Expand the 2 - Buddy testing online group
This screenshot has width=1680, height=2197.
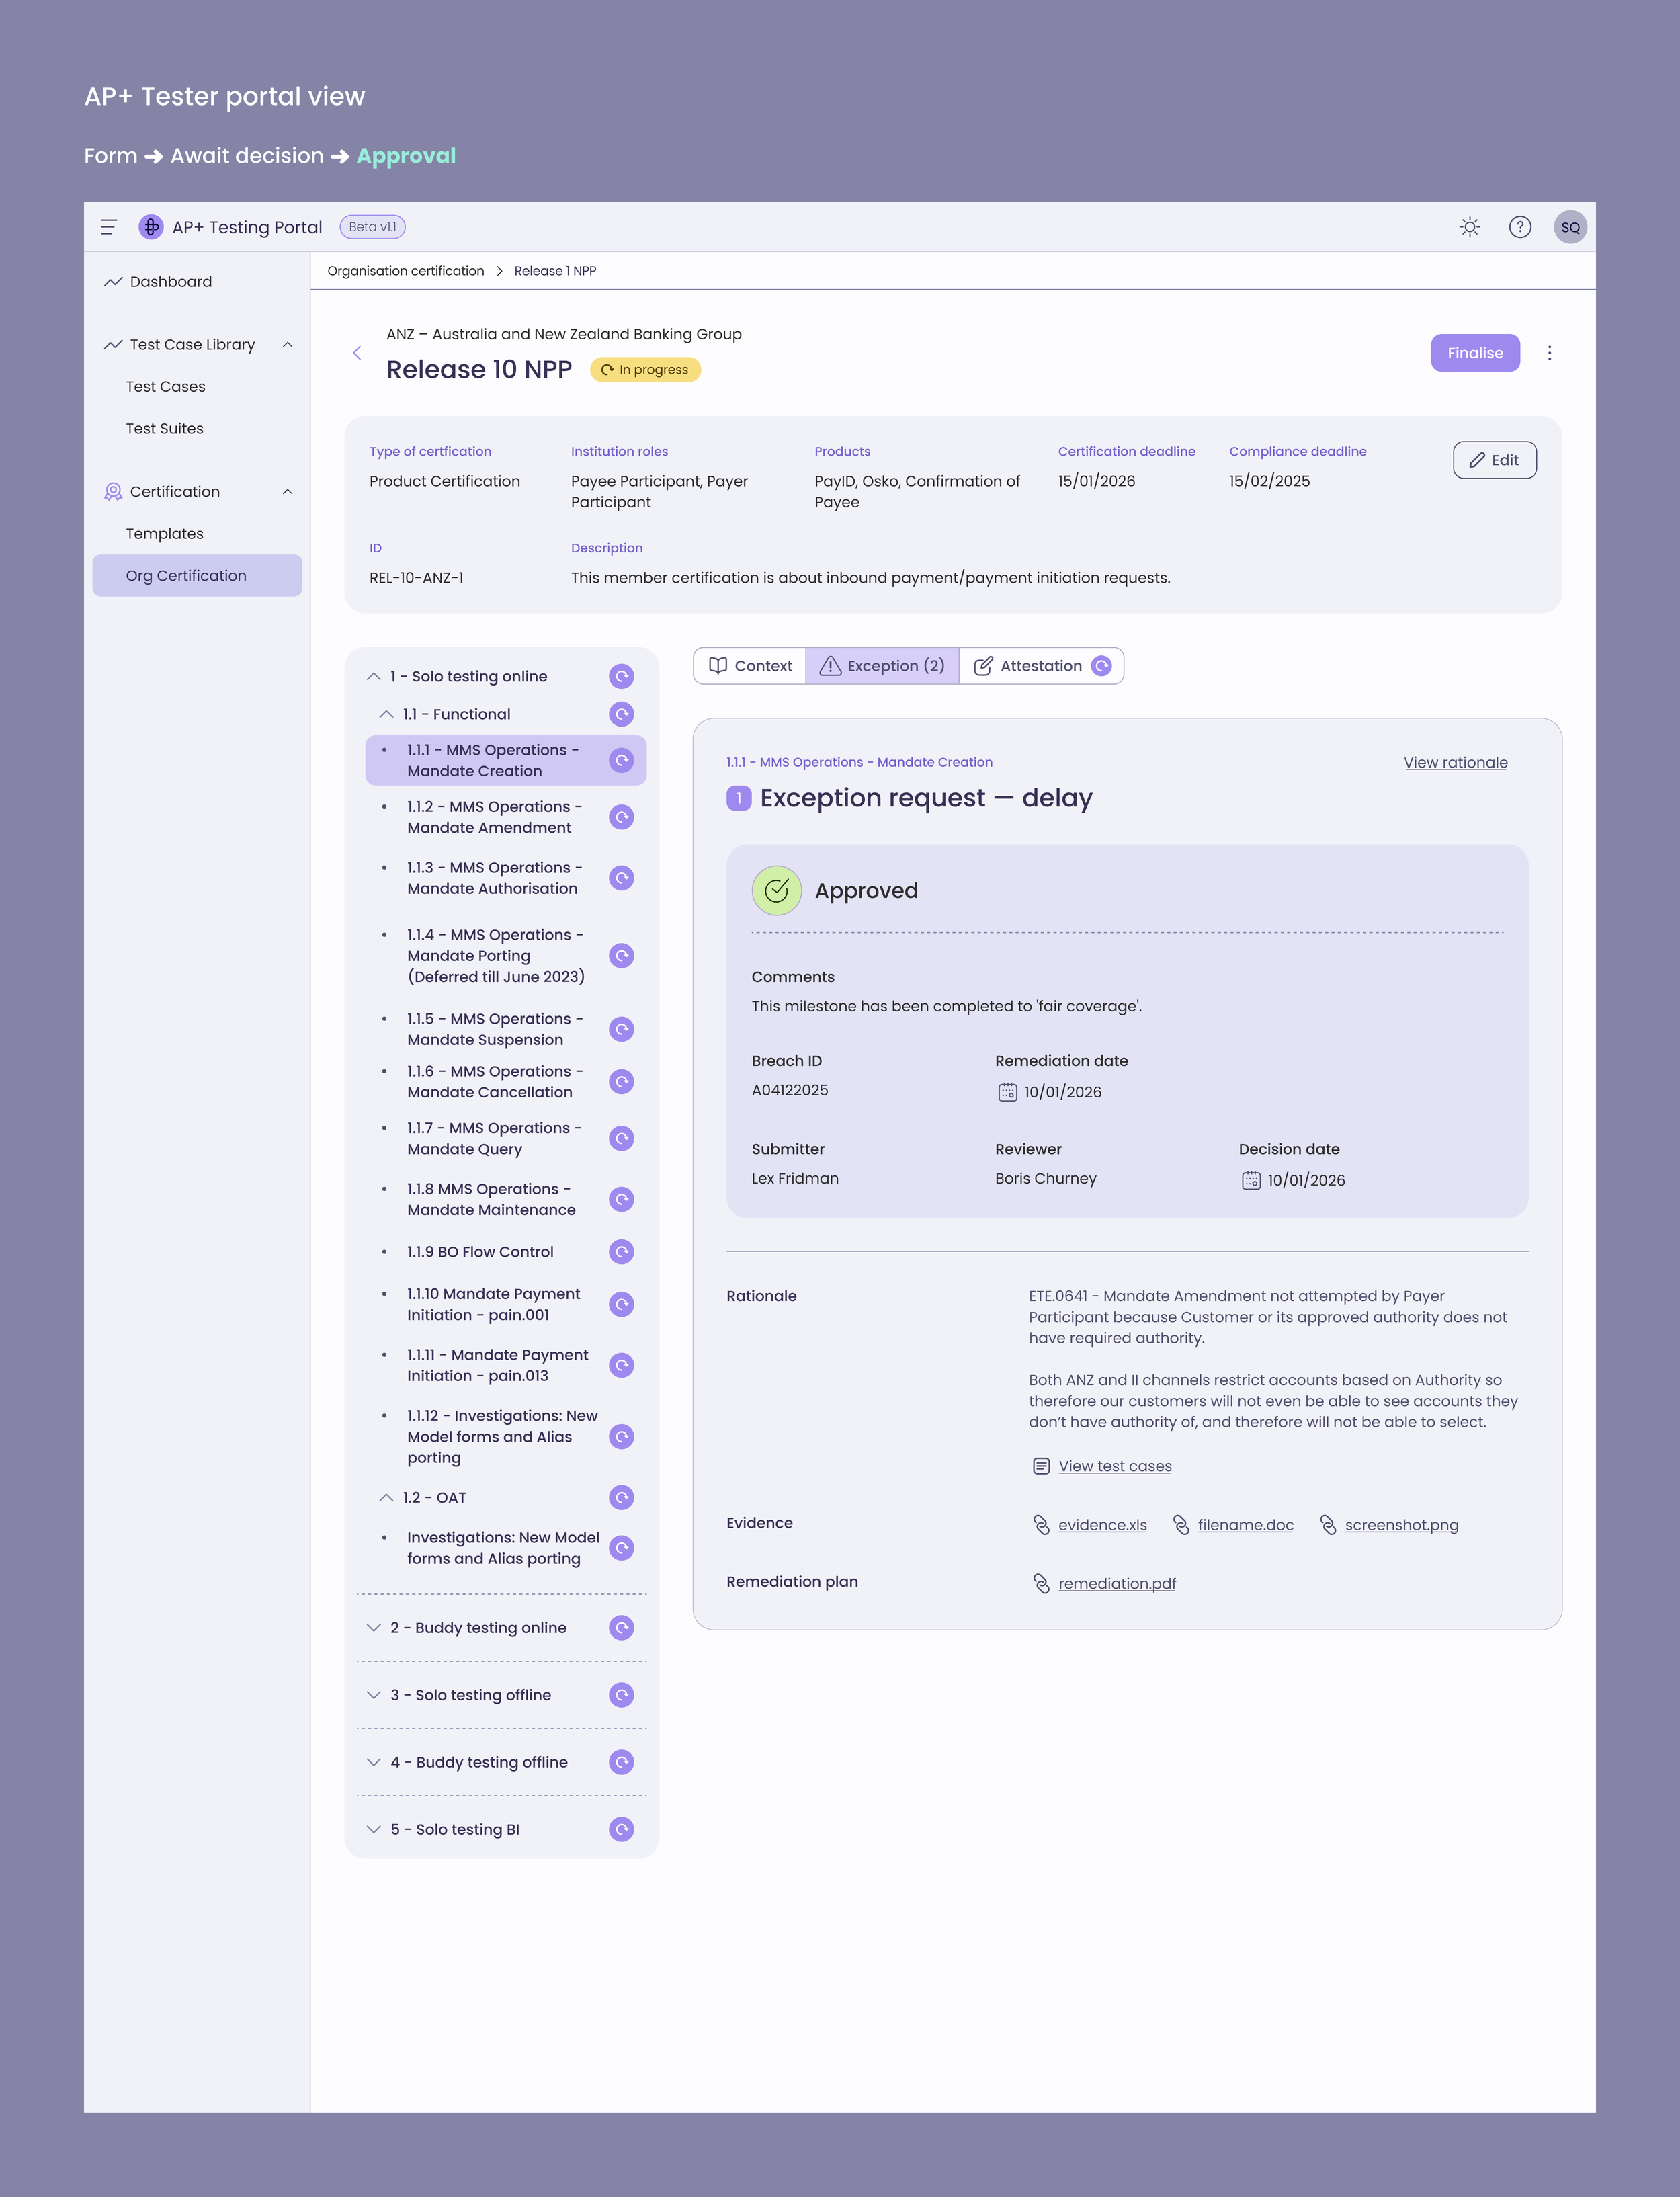click(374, 1628)
